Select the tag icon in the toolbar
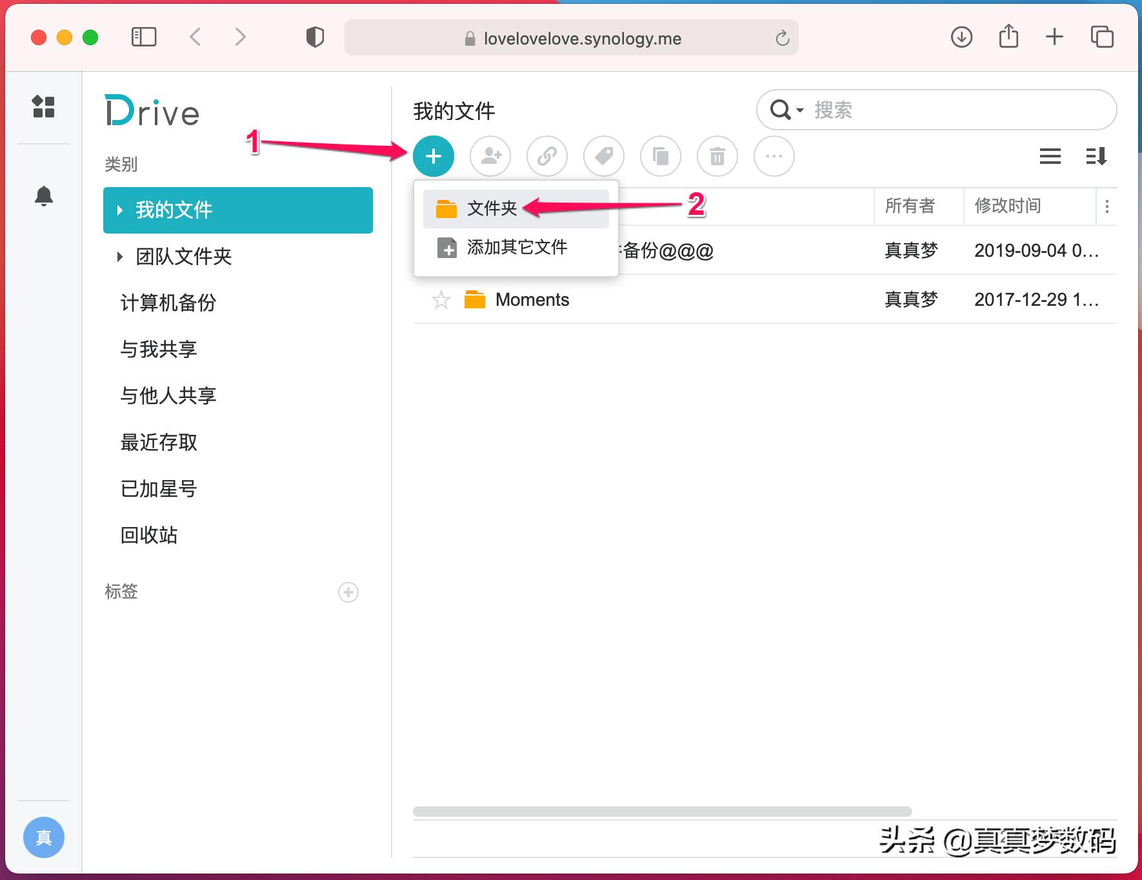The width and height of the screenshot is (1142, 880). (x=603, y=156)
